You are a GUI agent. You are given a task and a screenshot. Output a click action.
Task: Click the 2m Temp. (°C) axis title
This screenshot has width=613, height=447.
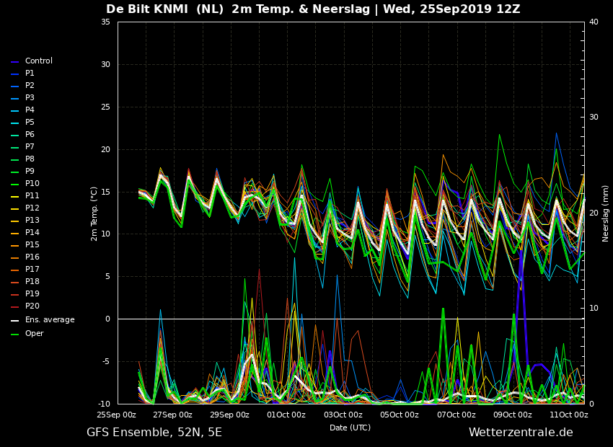click(94, 213)
